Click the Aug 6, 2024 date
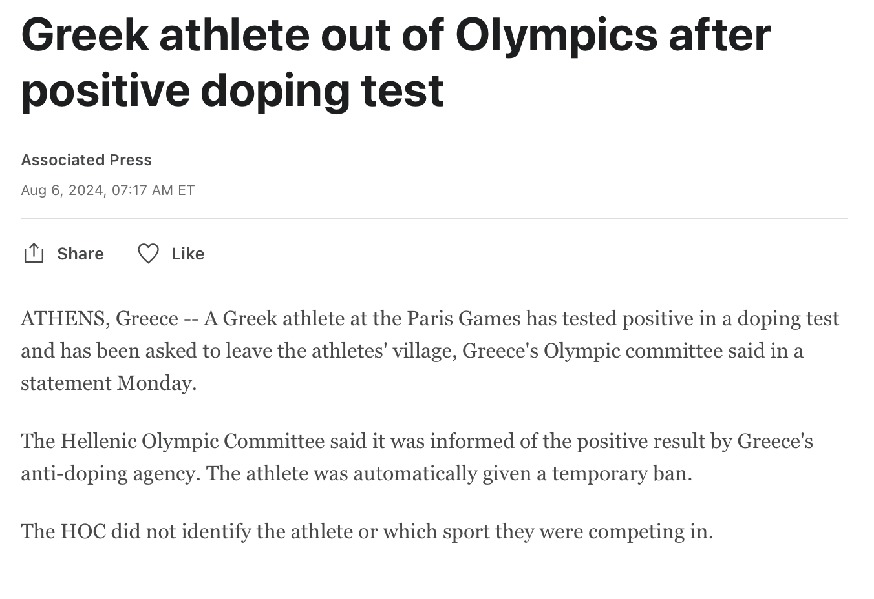This screenshot has height=599, width=874. coord(62,190)
